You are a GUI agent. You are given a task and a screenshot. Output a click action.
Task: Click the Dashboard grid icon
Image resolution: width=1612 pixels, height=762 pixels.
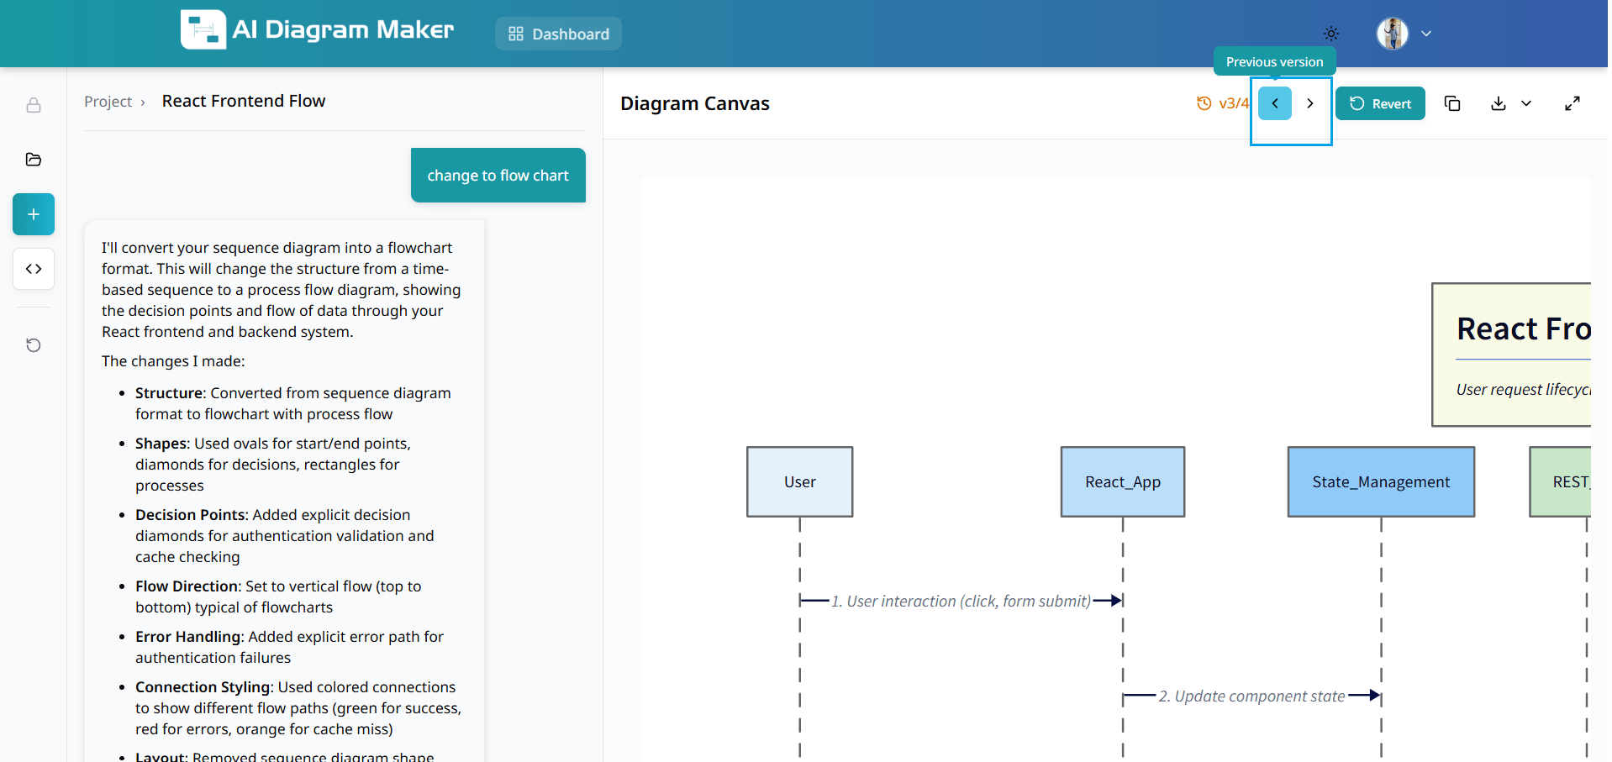tap(515, 34)
